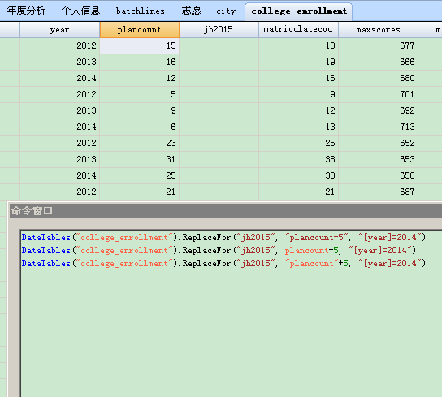Click the year column header
This screenshot has width=442, height=397.
(x=60, y=30)
